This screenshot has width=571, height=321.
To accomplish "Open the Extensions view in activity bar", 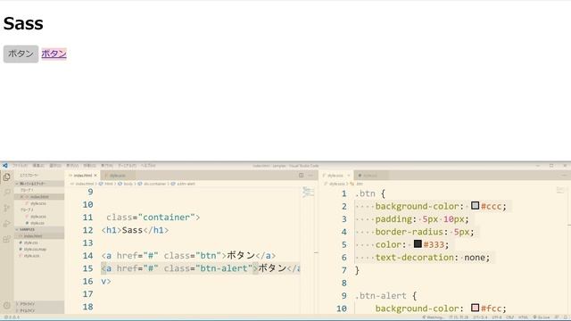I will pyautogui.click(x=6, y=239).
